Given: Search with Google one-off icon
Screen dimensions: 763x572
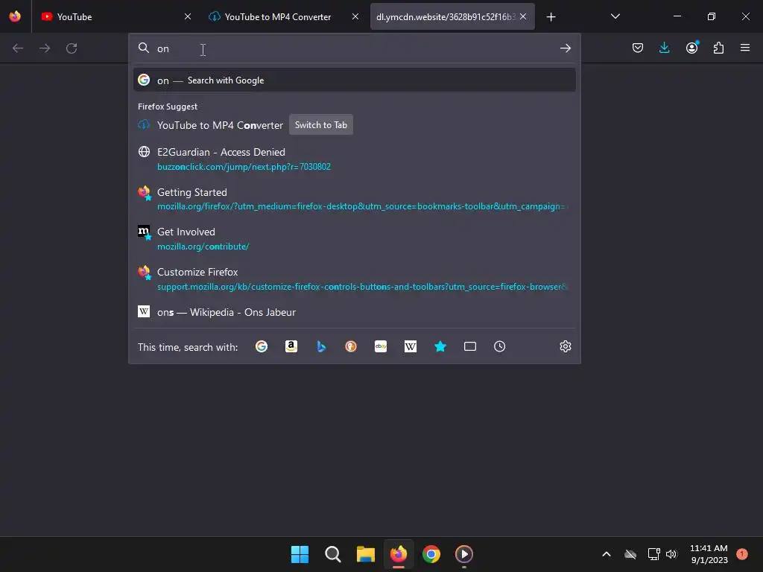Looking at the screenshot, I should [x=262, y=346].
